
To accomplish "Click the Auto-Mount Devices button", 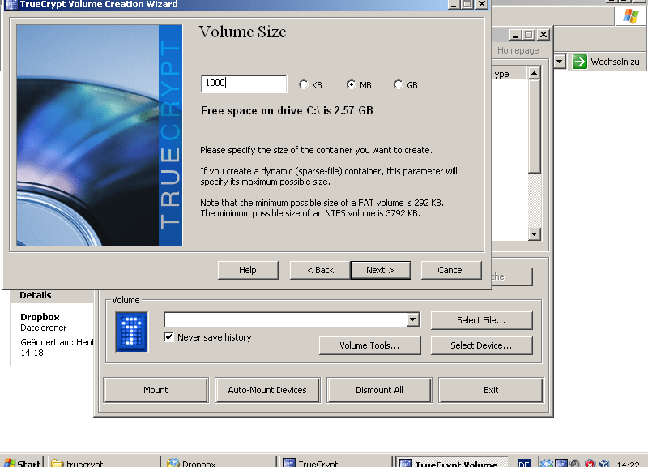I will click(267, 390).
